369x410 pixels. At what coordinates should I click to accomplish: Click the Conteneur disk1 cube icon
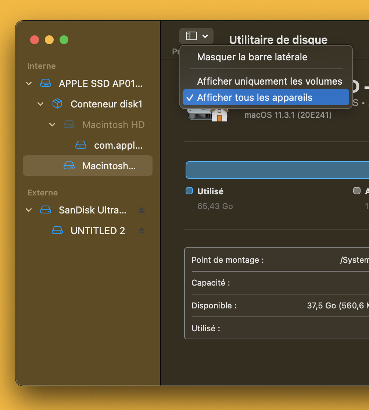(57, 104)
